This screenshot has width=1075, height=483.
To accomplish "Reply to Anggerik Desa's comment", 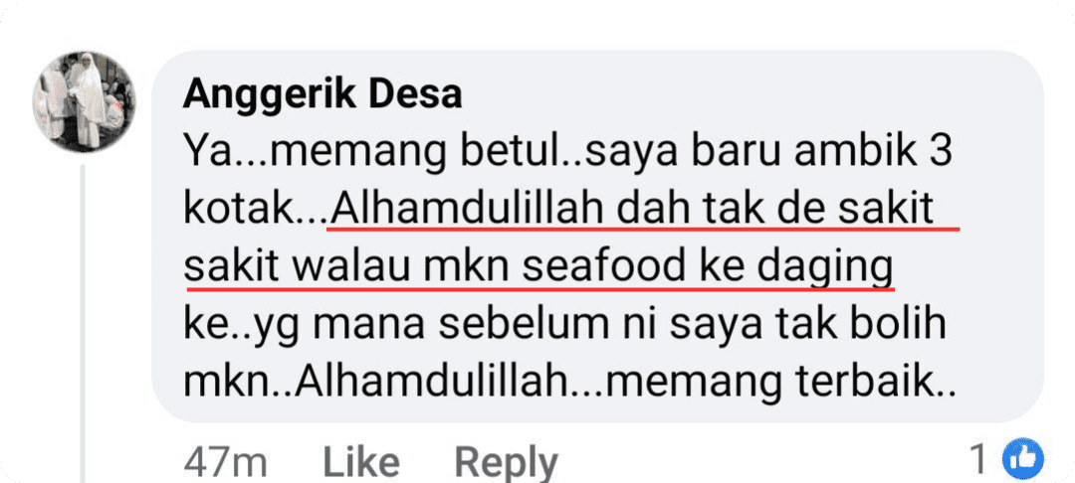I will pyautogui.click(x=506, y=462).
